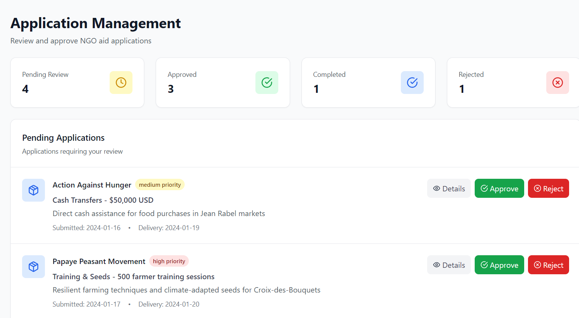Reject the Papaye Peasant Movement application
Screen dimensions: 579x318
548,265
